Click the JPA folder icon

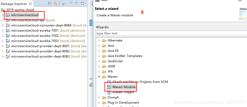coord(104,72)
